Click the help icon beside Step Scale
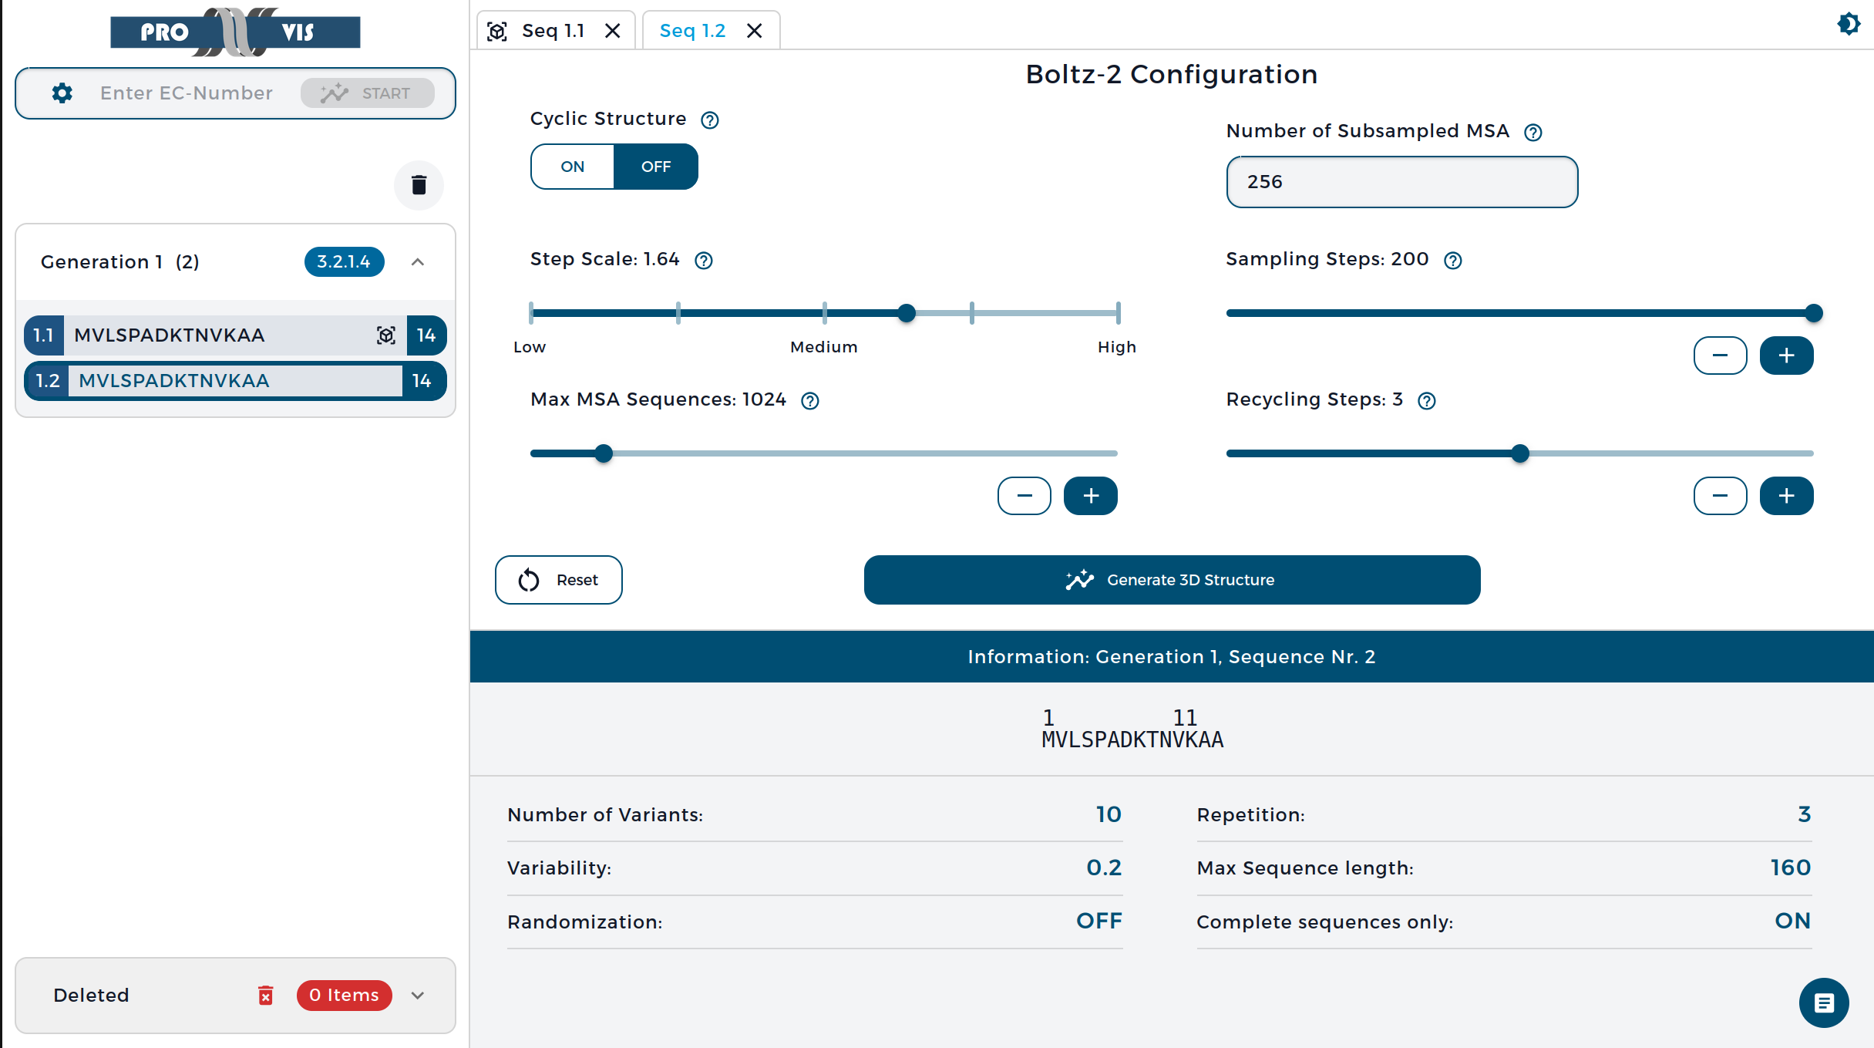Screen dimensions: 1874x1048 (x=704, y=261)
